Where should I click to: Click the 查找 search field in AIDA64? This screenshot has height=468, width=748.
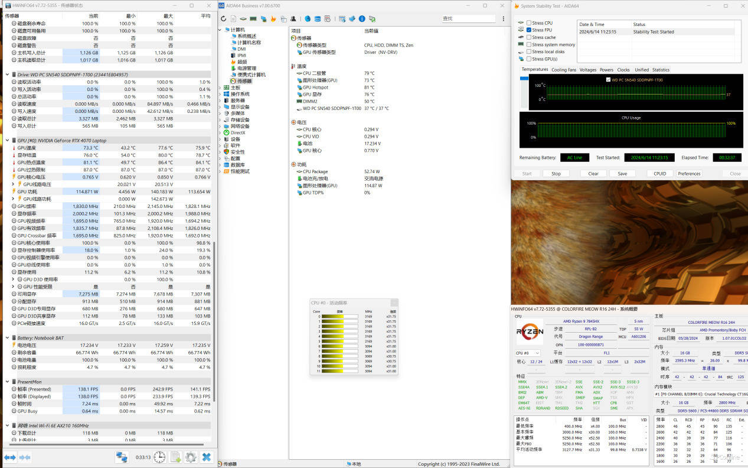pyautogui.click(x=468, y=19)
